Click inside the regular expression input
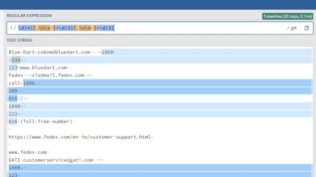The height and width of the screenshot is (177, 316). point(160,28)
